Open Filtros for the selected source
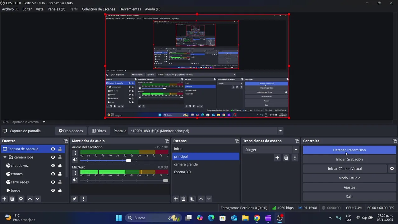This screenshot has height=224, width=398. [99, 131]
